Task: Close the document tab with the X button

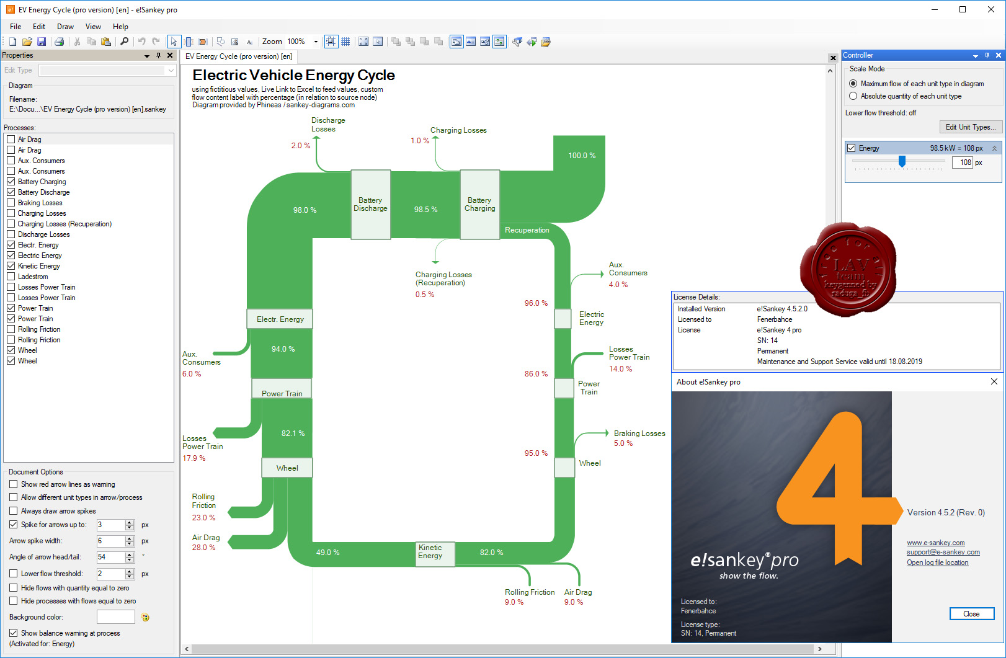Action: (833, 58)
